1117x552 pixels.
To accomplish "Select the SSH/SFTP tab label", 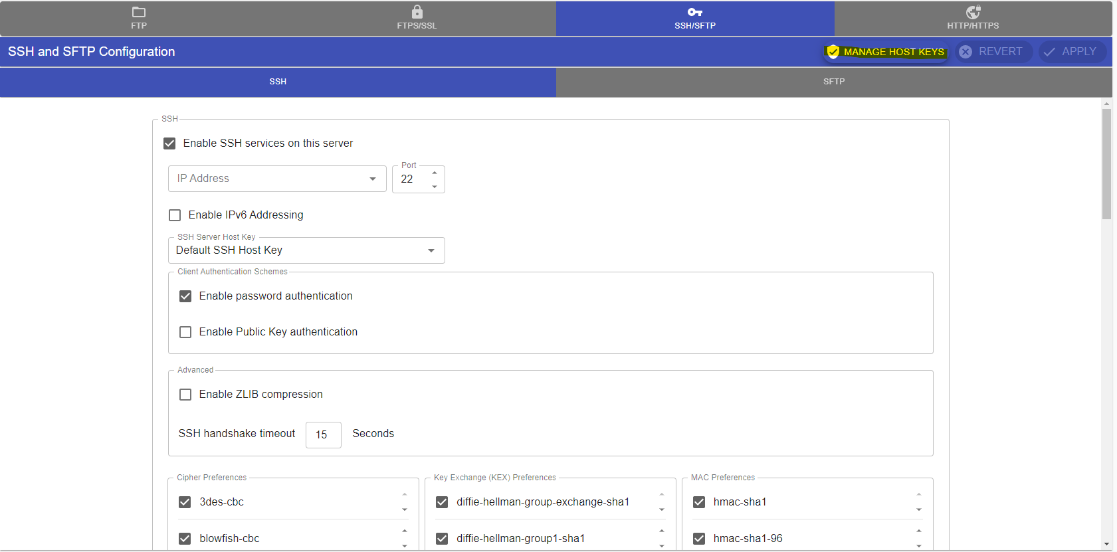I will point(695,26).
